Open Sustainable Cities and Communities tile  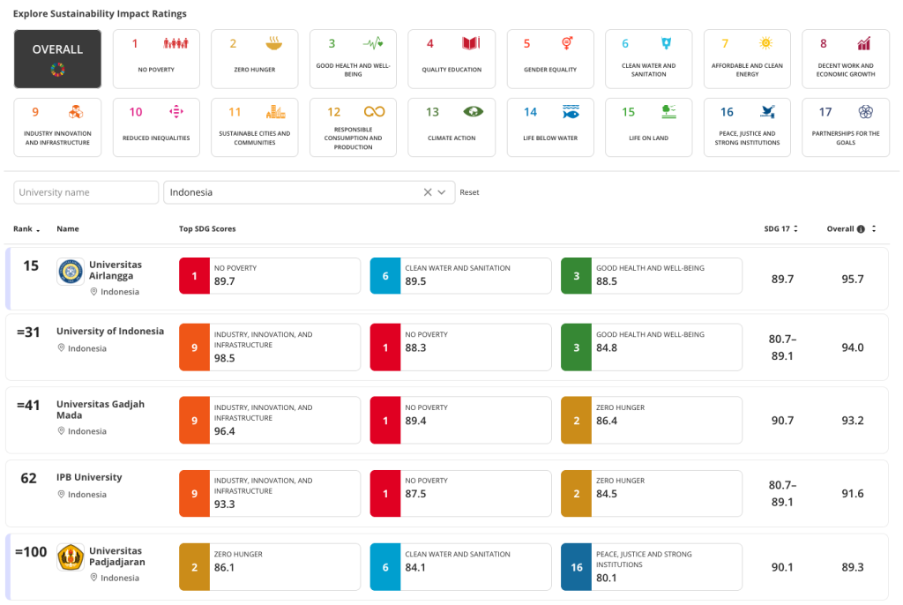pyautogui.click(x=255, y=127)
